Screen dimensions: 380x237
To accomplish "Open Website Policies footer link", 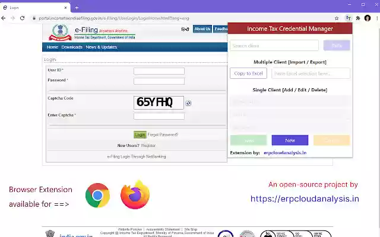I will tap(129, 229).
